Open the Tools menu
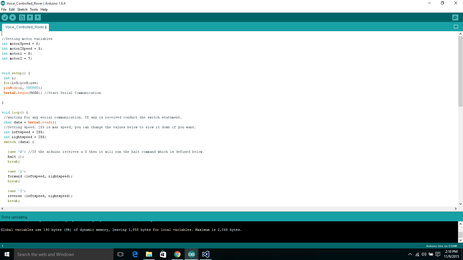Viewport: 463px width, 260px height. pos(34,9)
